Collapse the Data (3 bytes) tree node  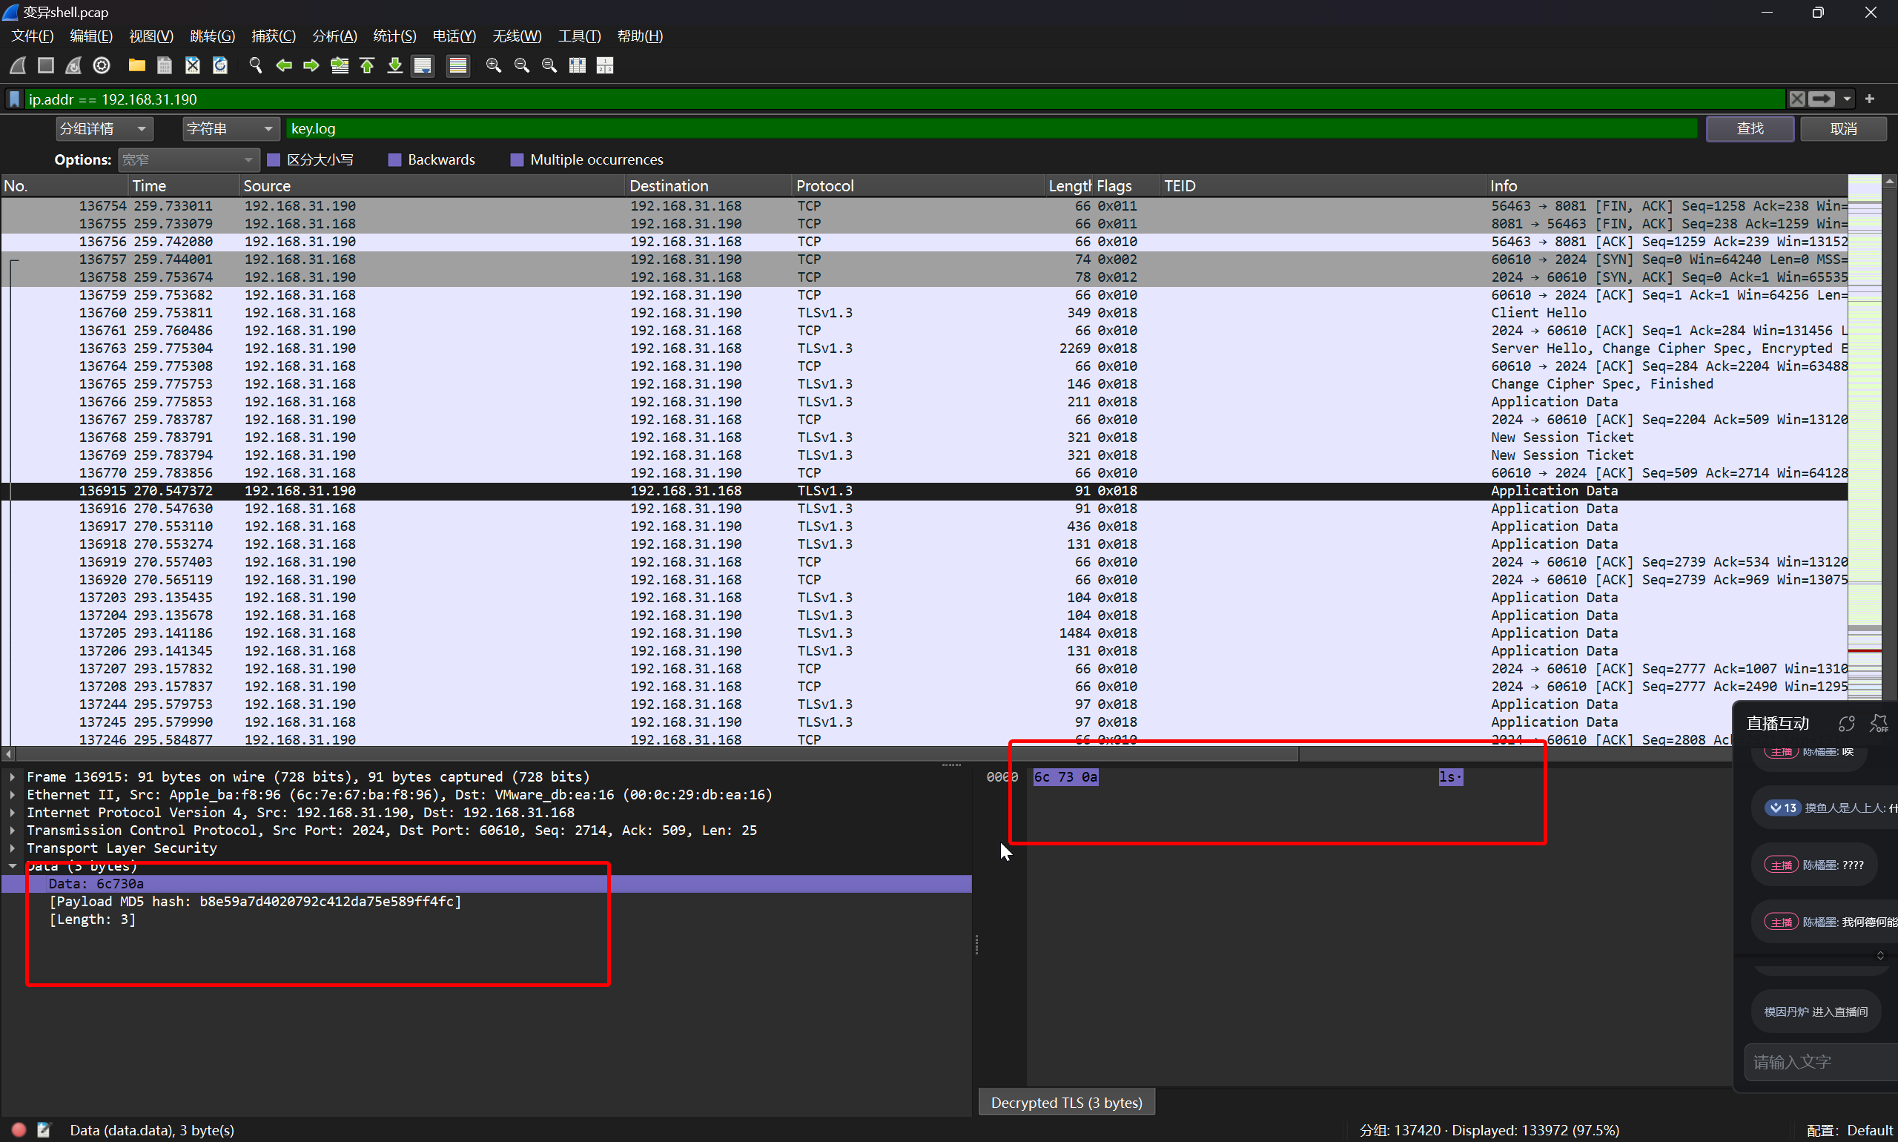point(13,865)
